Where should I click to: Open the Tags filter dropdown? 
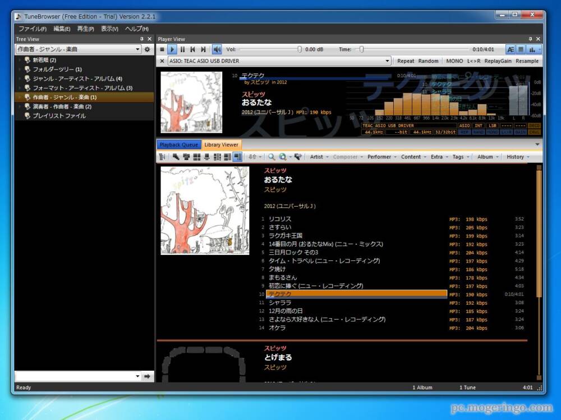pyautogui.click(x=461, y=157)
